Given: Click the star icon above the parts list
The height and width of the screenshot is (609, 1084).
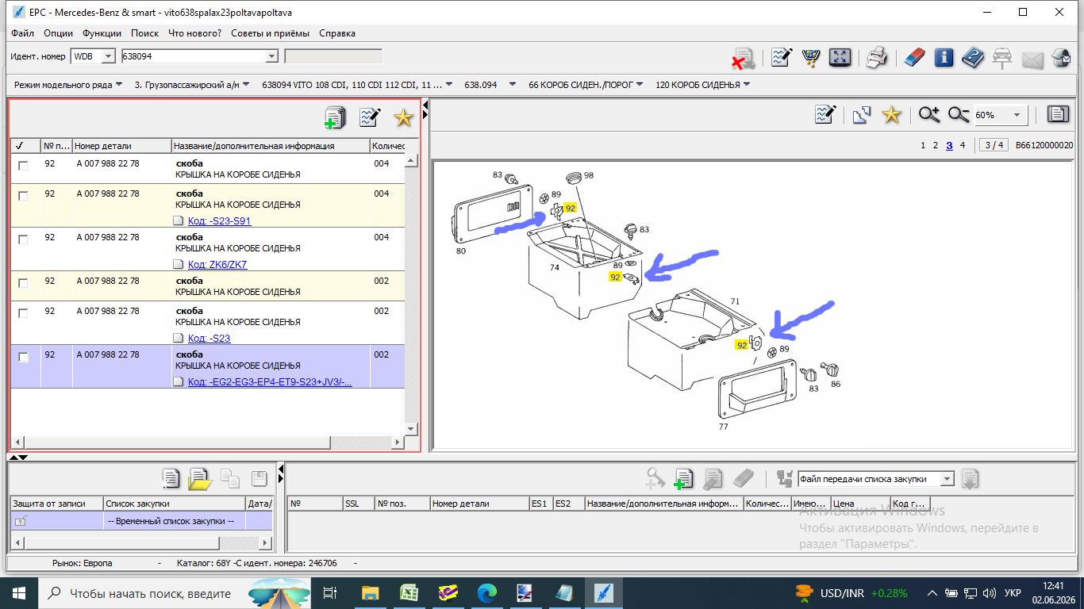Looking at the screenshot, I should click(x=404, y=117).
